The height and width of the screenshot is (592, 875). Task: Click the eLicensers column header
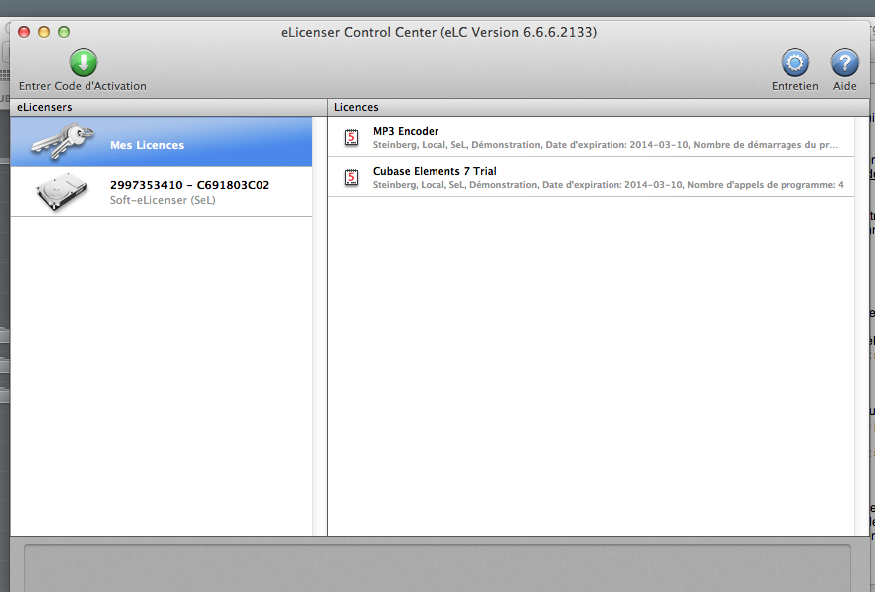pos(168,107)
